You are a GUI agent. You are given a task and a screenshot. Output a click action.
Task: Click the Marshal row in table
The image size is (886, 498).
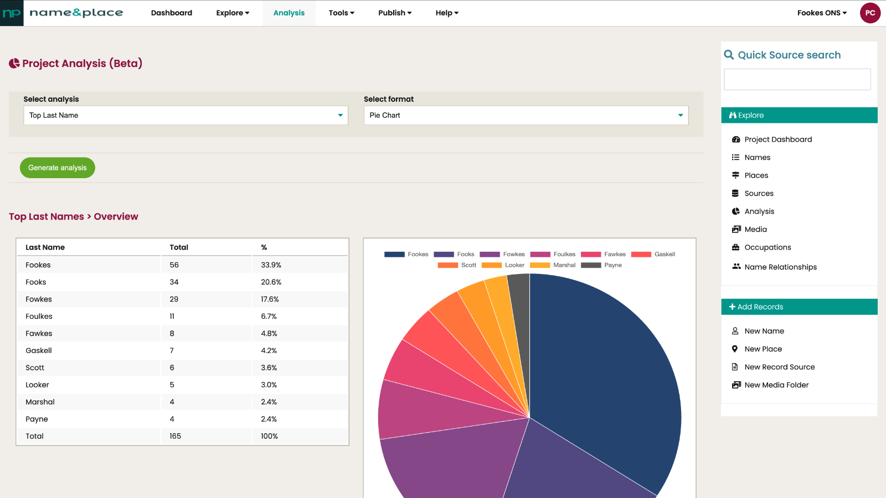pos(182,402)
